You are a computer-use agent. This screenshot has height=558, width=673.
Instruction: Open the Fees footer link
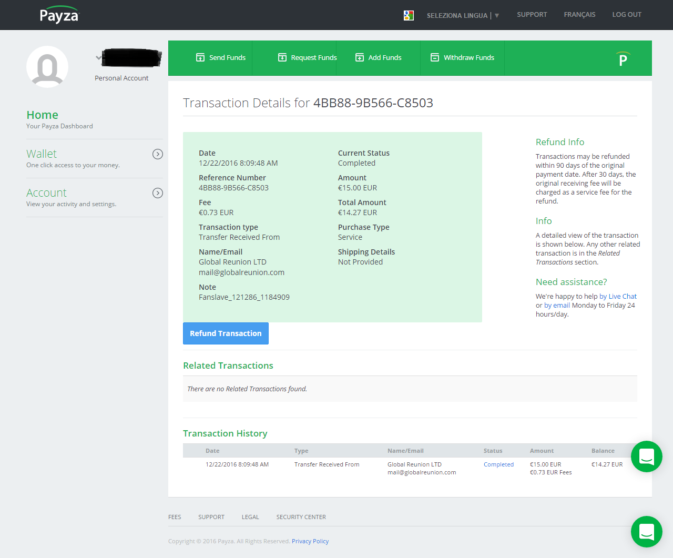tap(175, 517)
